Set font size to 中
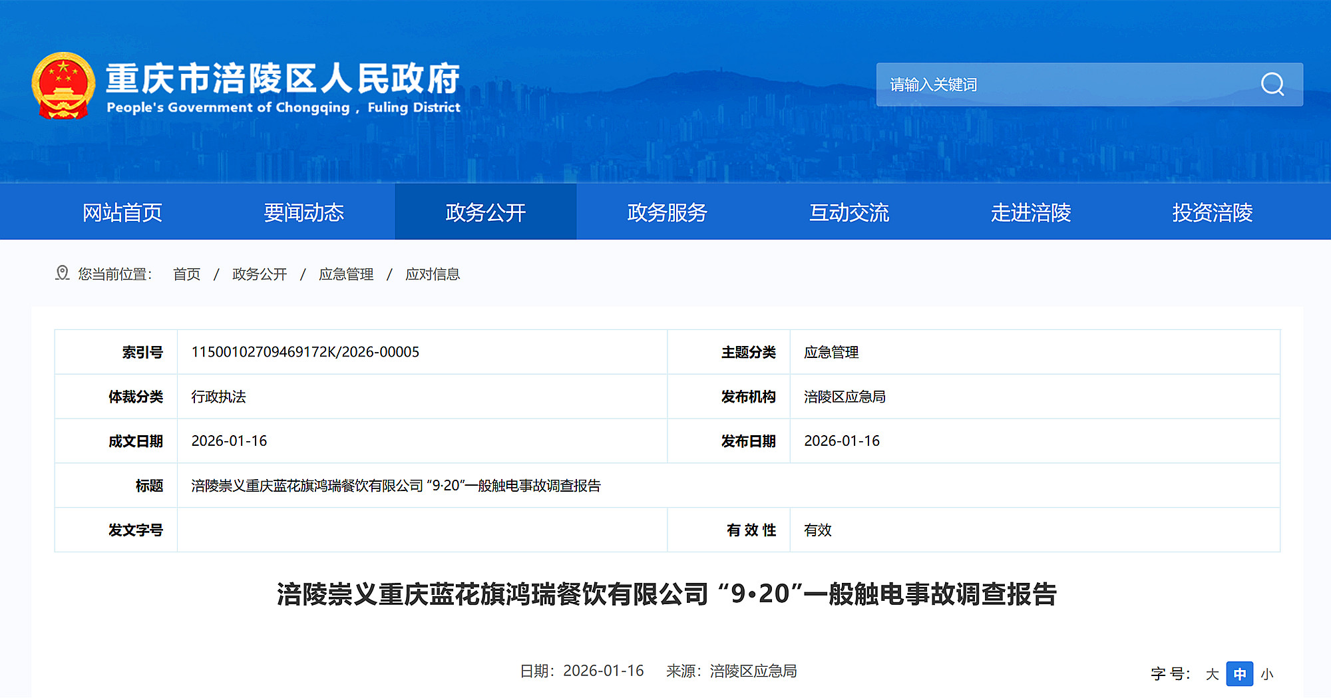The image size is (1331, 698). pyautogui.click(x=1240, y=674)
